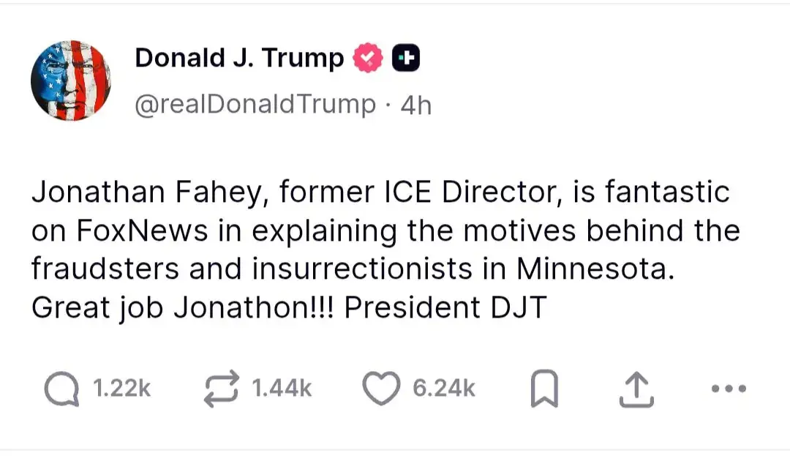Click the red verified checkmark badge
This screenshot has height=456, width=790.
pos(369,59)
